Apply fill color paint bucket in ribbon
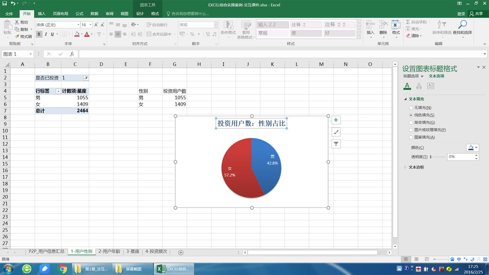The height and width of the screenshot is (275, 489). pos(76,34)
